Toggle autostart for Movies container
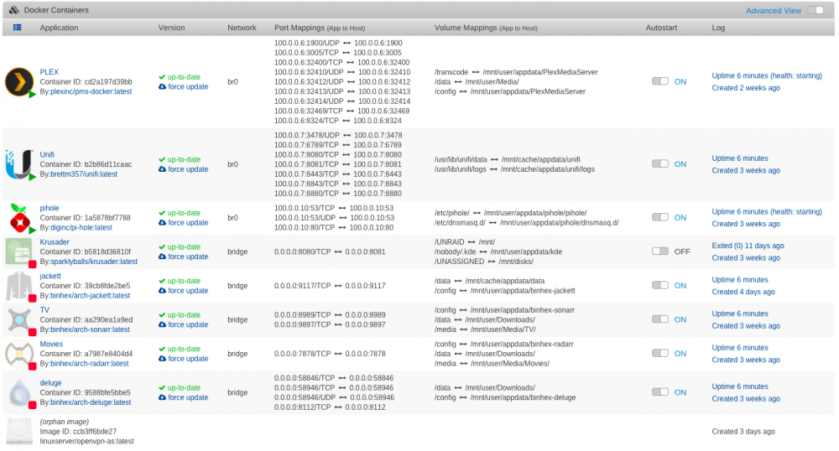The width and height of the screenshot is (839, 451). point(659,353)
